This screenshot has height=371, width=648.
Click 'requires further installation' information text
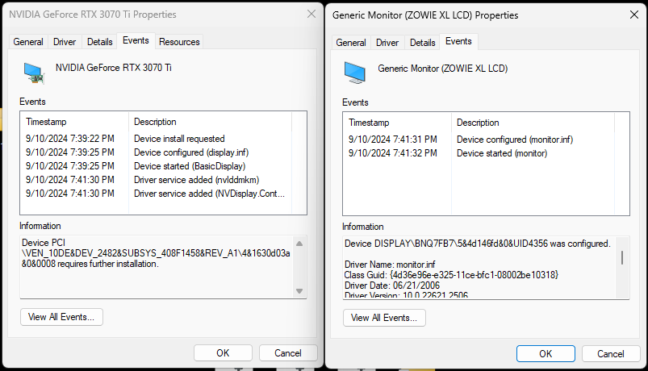point(107,264)
